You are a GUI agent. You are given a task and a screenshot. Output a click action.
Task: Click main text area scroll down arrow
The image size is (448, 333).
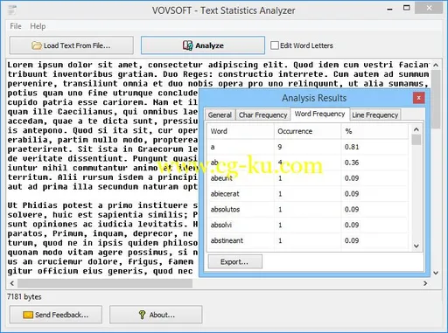436,273
